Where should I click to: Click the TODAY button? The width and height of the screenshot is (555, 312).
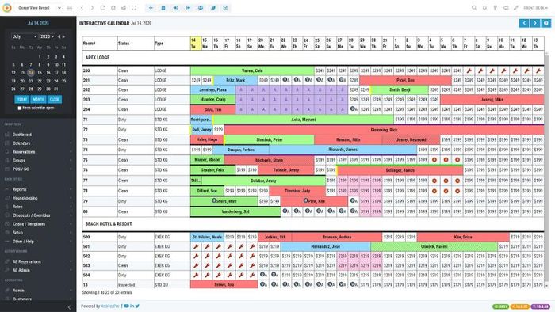(x=22, y=99)
